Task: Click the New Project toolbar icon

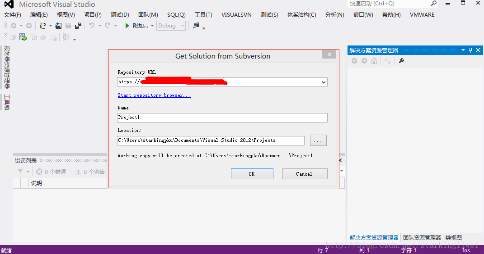Action: [42, 26]
